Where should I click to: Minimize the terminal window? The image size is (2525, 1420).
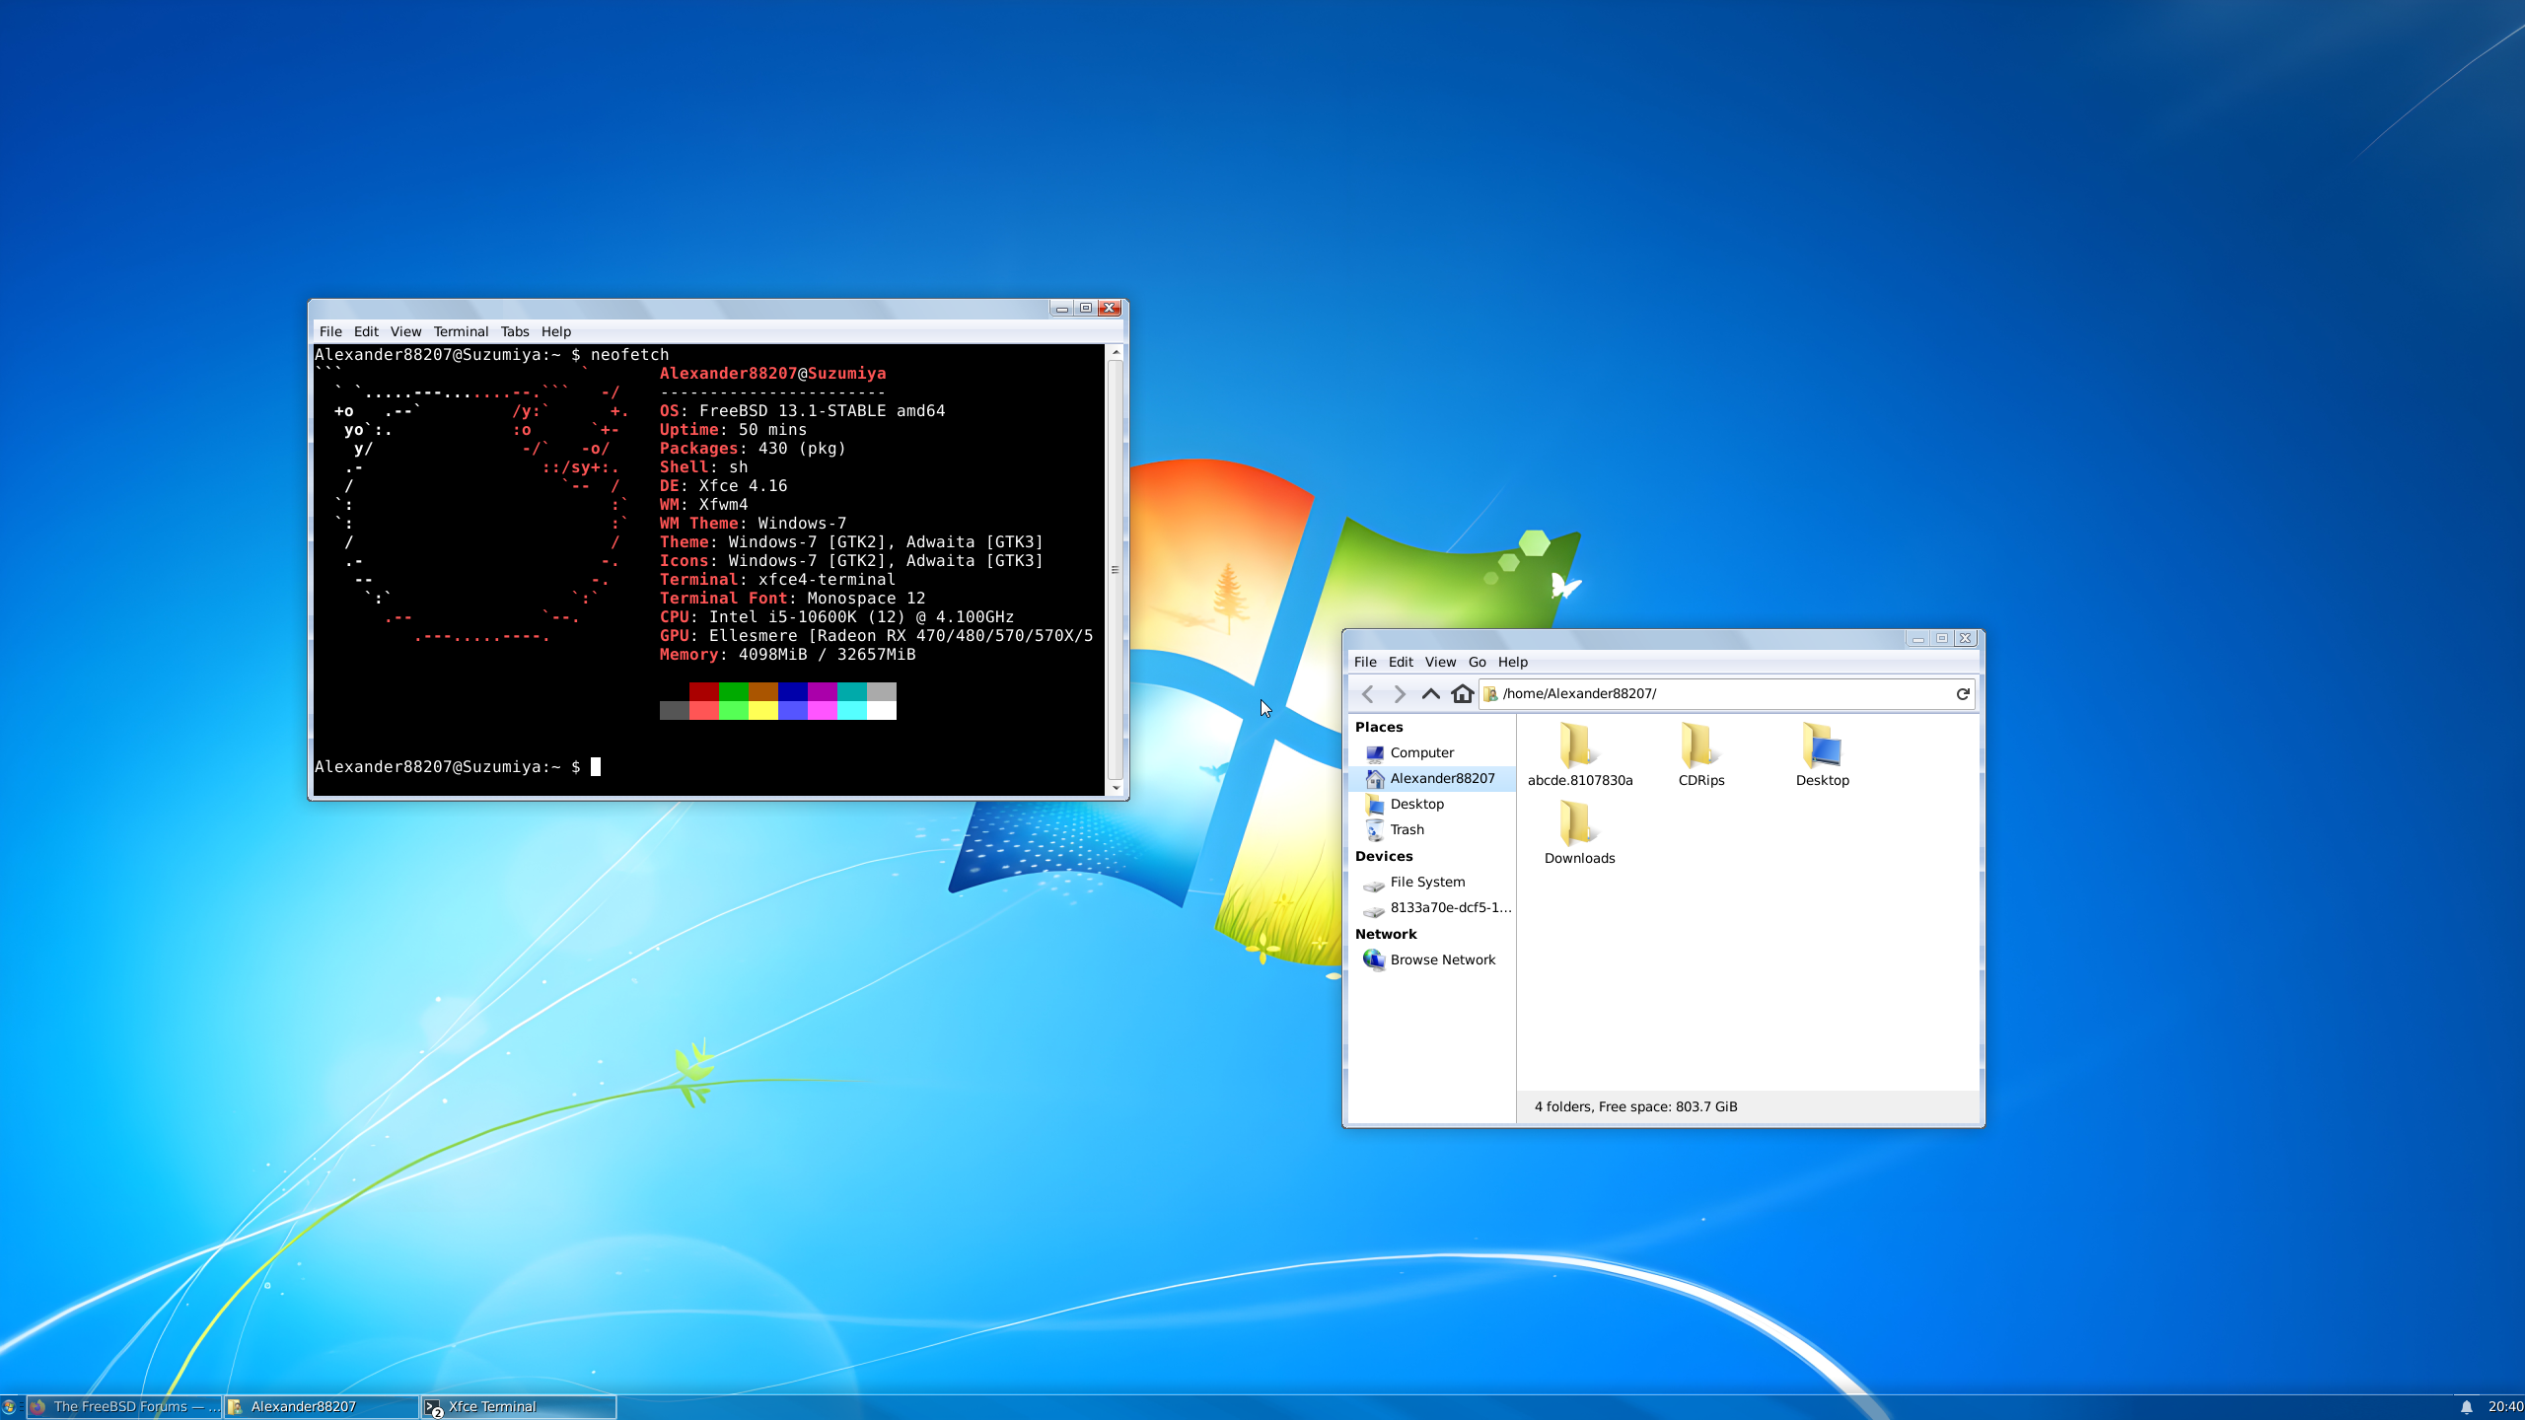[x=1061, y=309]
